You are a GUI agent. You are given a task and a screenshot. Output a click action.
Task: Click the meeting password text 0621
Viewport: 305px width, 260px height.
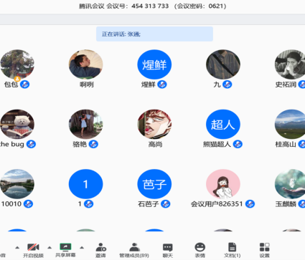[x=216, y=6]
